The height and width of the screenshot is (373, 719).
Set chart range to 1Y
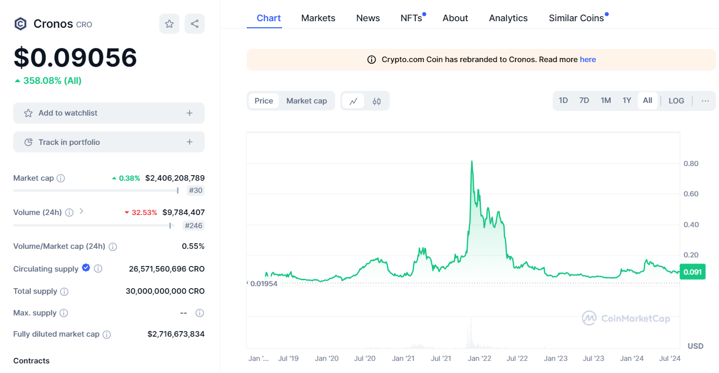[x=627, y=100]
